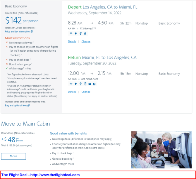The height and width of the screenshot is (179, 196).
Task: Click 'Basic Economy' title in fare panel
Action: [16, 6]
